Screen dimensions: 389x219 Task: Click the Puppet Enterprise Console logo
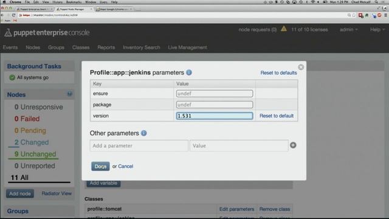click(47, 32)
